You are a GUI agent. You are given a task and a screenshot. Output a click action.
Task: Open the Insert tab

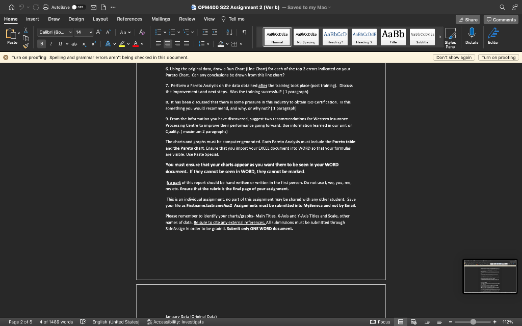tap(32, 19)
